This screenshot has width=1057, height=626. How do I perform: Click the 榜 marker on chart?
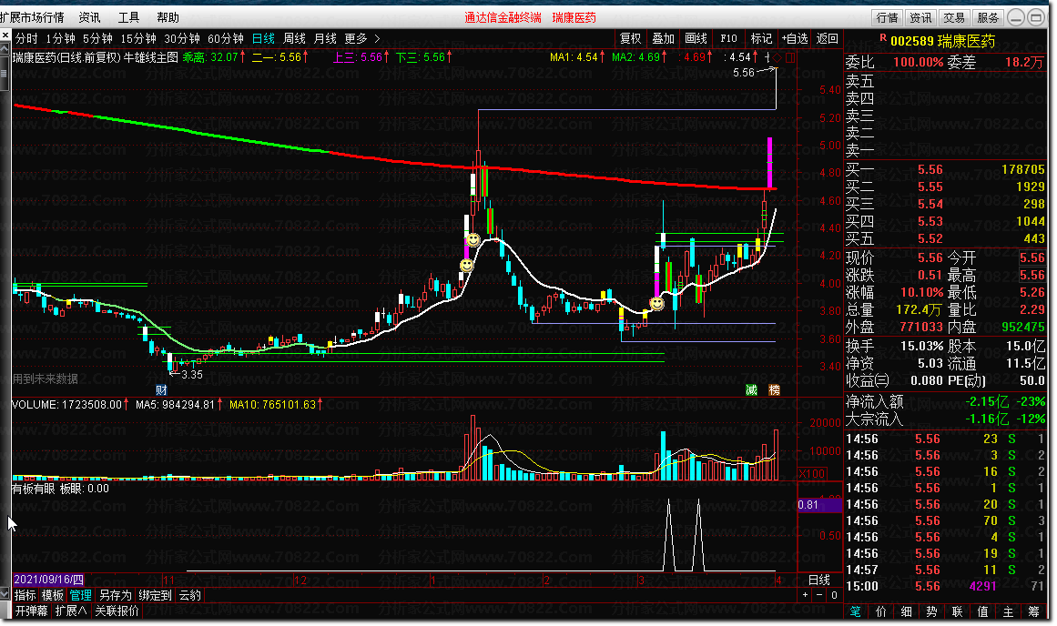click(775, 389)
